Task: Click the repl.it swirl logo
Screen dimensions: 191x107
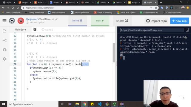Action: (x=12, y=21)
